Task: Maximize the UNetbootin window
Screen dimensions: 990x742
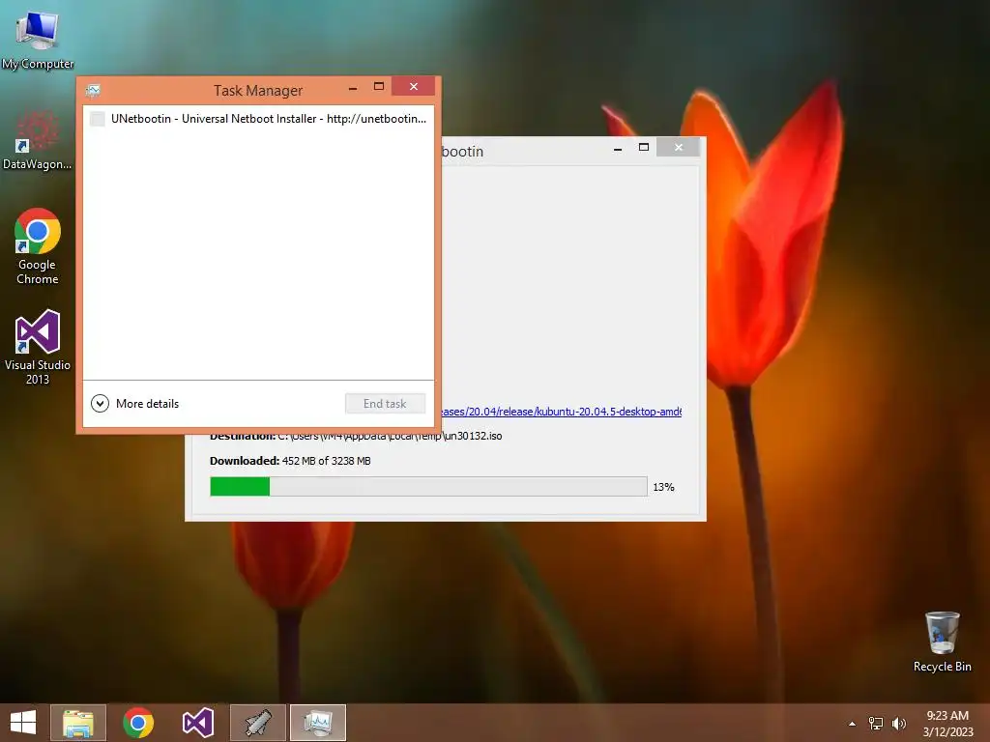Action: coord(644,147)
